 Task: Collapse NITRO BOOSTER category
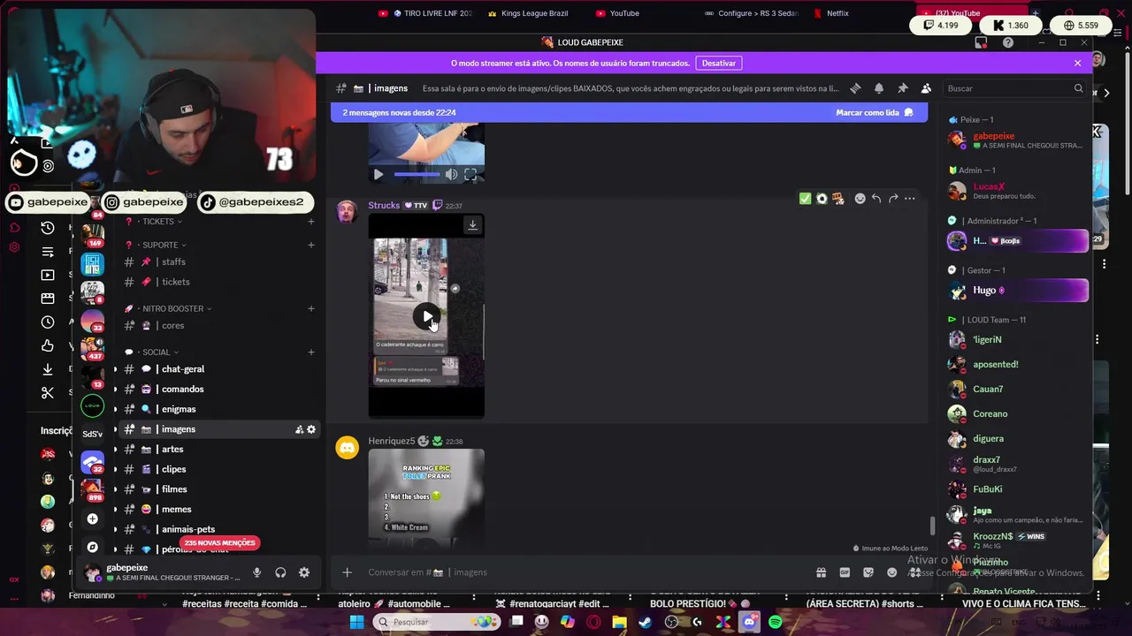pyautogui.click(x=177, y=308)
